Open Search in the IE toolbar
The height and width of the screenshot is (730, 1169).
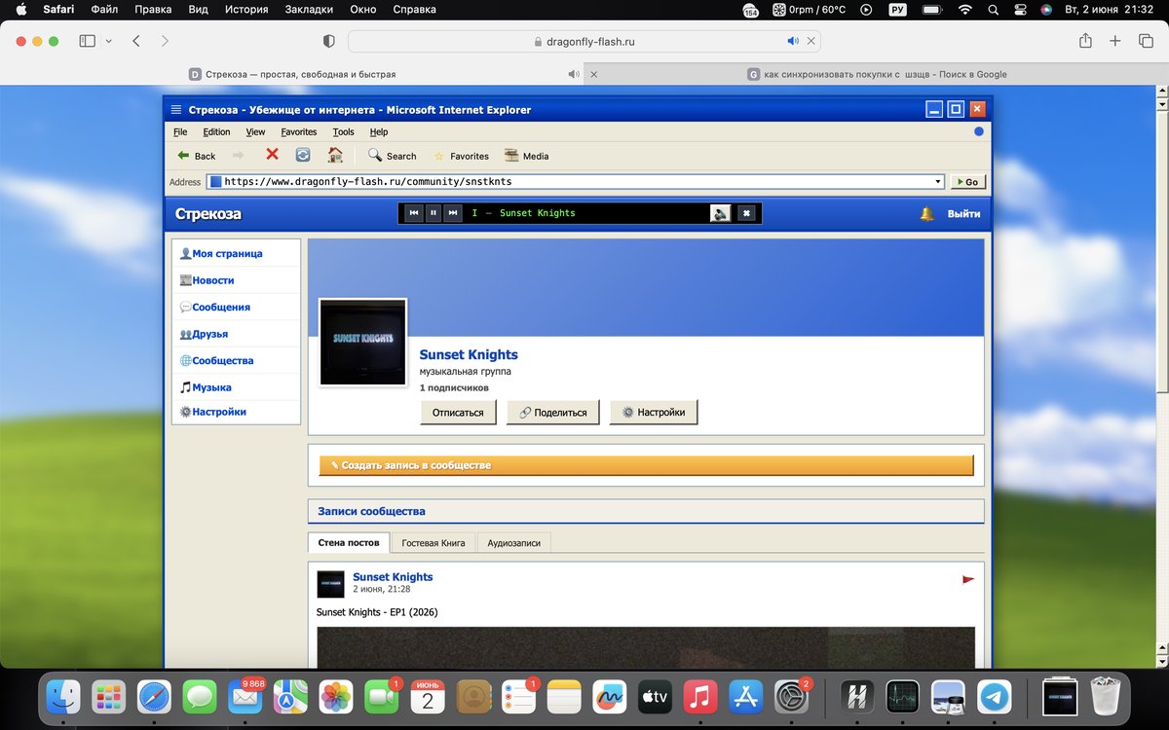392,156
